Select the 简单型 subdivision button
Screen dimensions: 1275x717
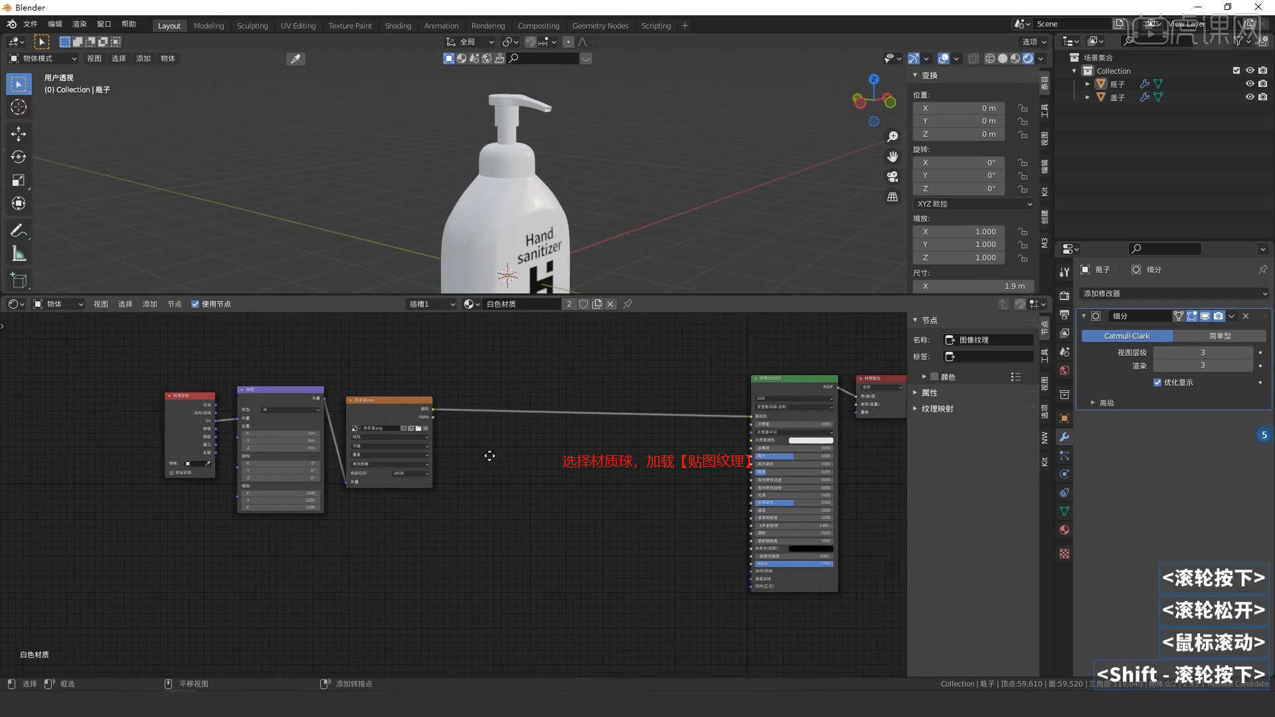[x=1220, y=336]
